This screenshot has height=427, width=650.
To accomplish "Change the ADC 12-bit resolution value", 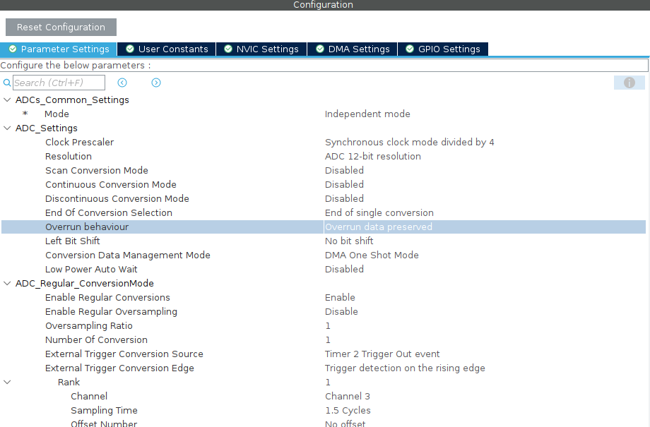I will (372, 156).
